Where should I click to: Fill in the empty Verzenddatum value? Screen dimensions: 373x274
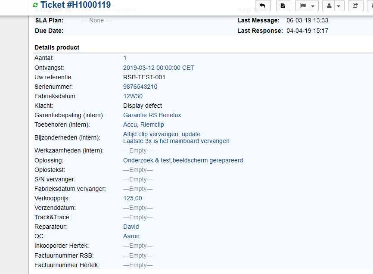click(138, 208)
